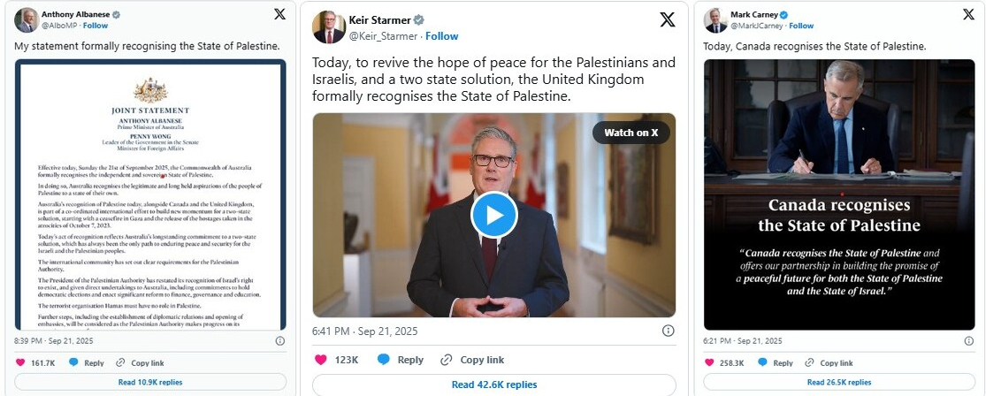Play Keir Starmer's video
The height and width of the screenshot is (396, 986).
(494, 215)
